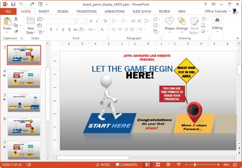
Task: Click the COMMENTS button in status bar
Action: 126,165
